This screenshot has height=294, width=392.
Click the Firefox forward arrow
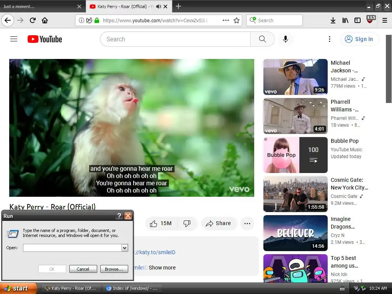[20, 20]
